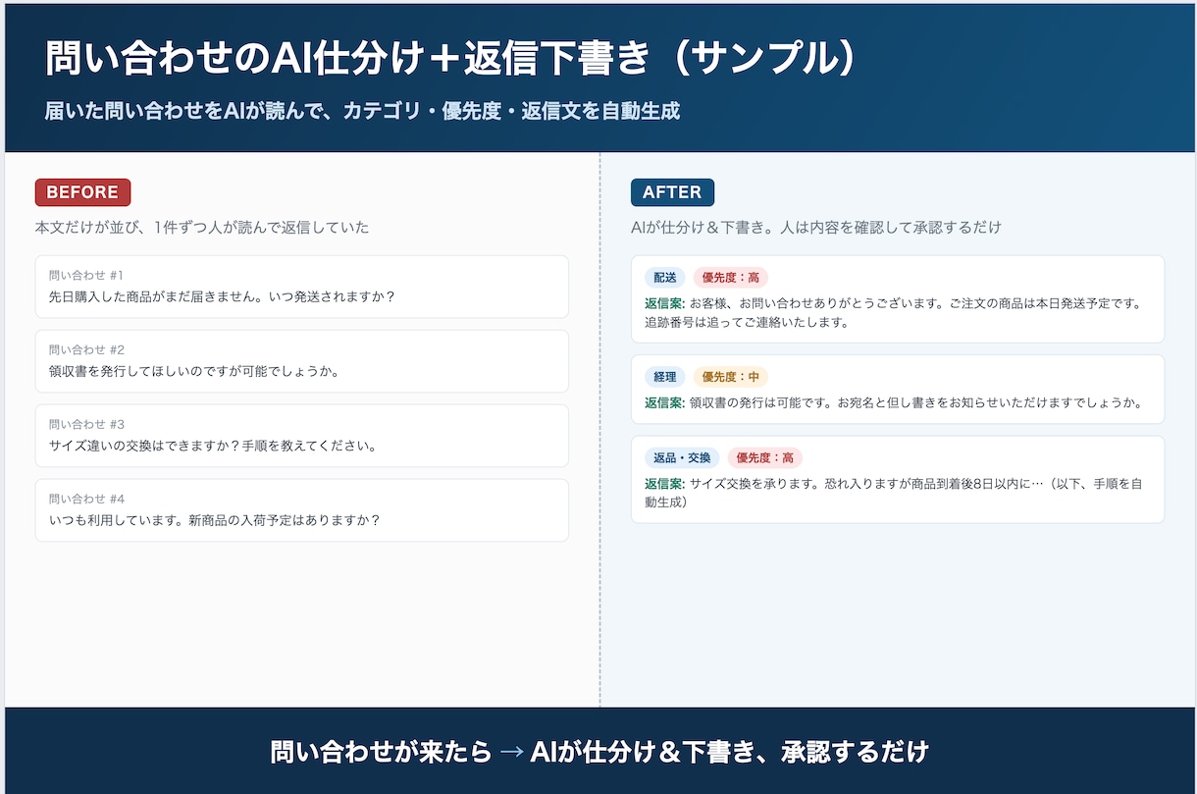Click the 返品・交換 category tag
The height and width of the screenshot is (794, 1197).
[x=682, y=458]
